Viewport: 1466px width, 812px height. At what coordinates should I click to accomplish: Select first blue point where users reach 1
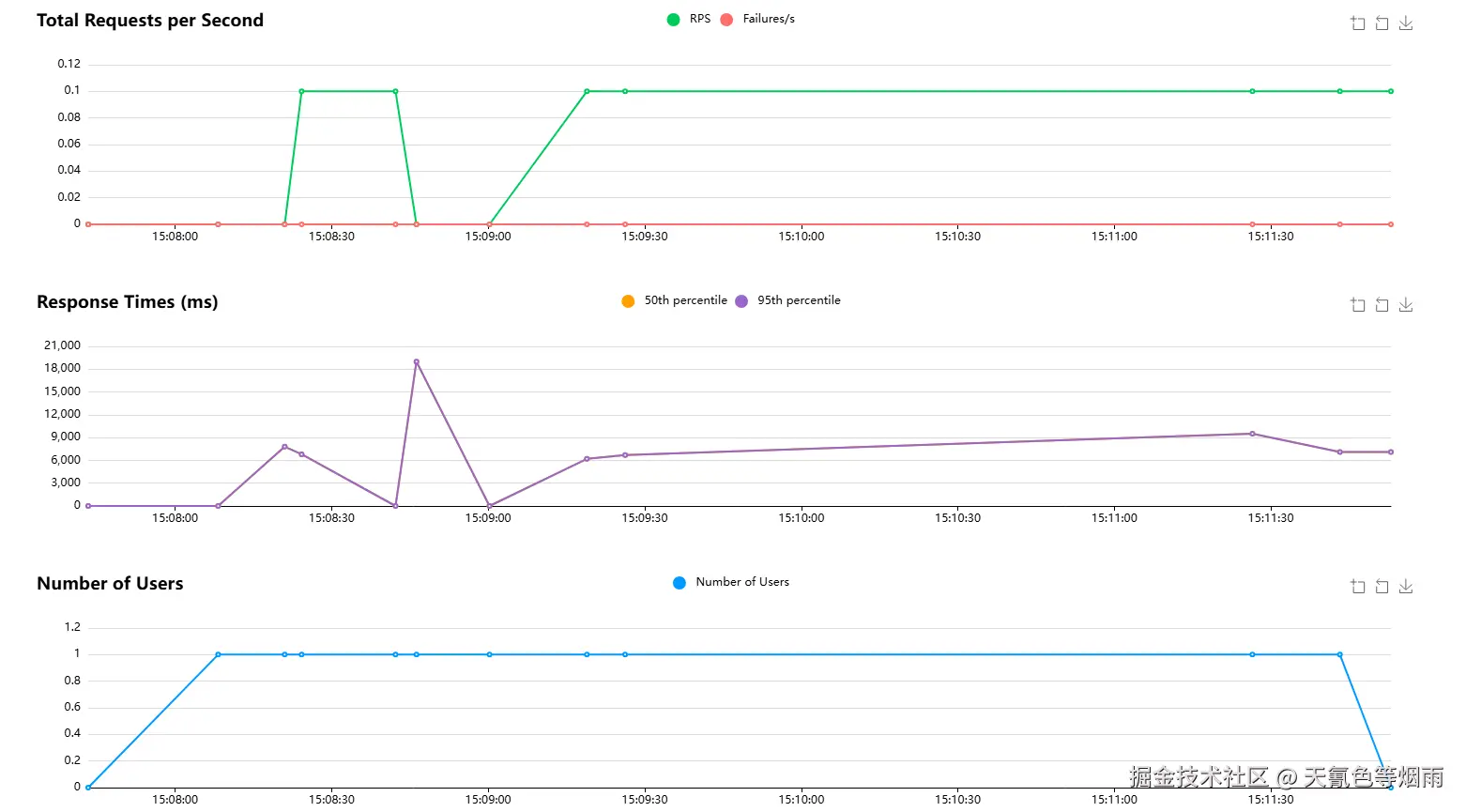(x=218, y=654)
